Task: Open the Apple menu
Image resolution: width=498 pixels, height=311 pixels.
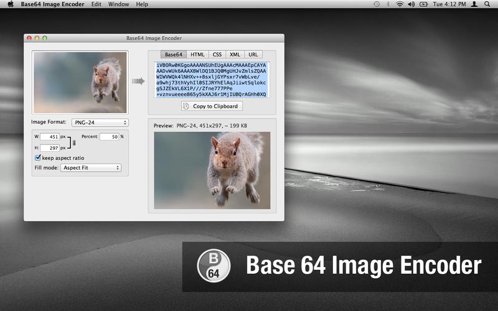Action: tap(10, 4)
